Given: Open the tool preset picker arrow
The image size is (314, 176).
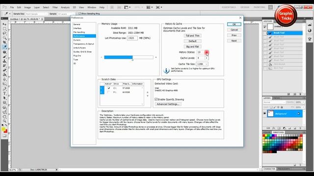Looking at the screenshot, I should point(10,14).
